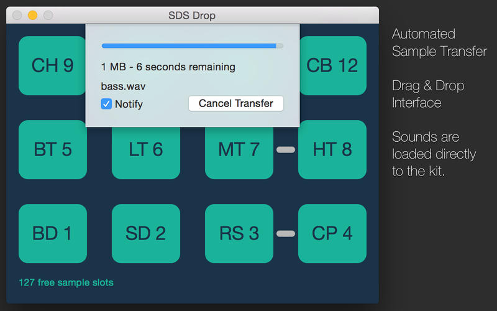Select the RS 3 pad
The height and width of the screenshot is (311, 497).
click(239, 233)
